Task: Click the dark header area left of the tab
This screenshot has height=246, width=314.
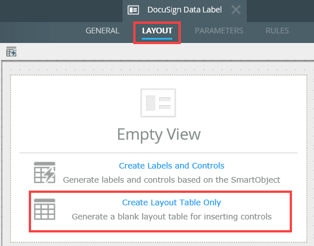Action: (61, 11)
